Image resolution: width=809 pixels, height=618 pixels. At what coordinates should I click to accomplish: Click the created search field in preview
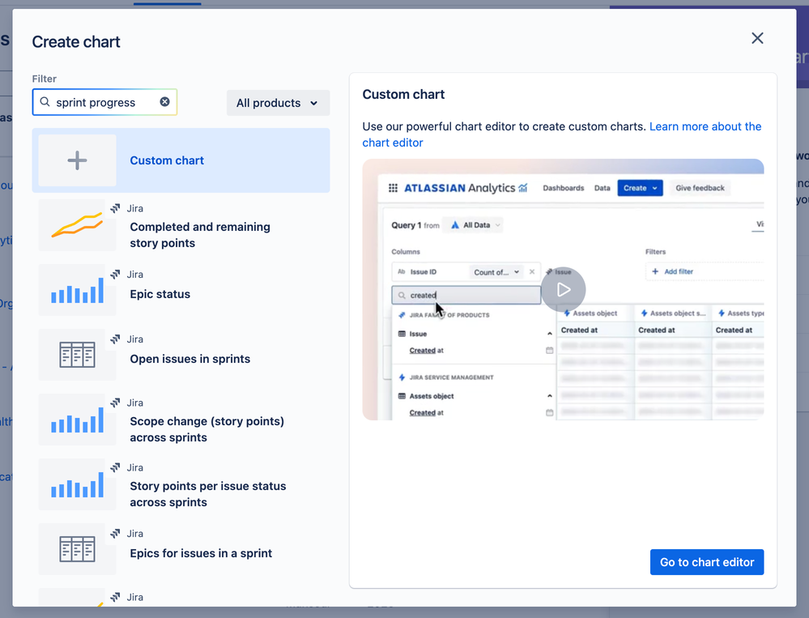pos(466,295)
